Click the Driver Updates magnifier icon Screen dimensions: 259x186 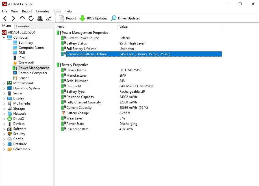tap(114, 18)
